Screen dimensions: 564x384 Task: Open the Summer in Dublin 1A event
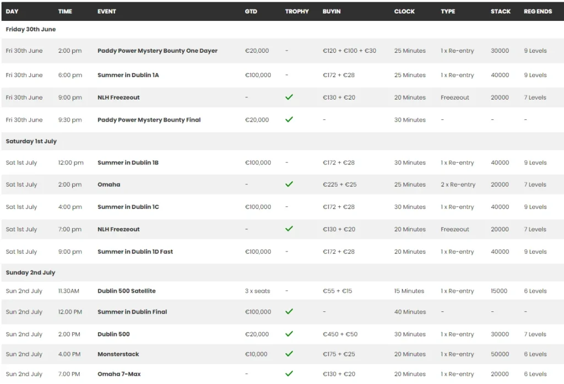[x=128, y=75]
